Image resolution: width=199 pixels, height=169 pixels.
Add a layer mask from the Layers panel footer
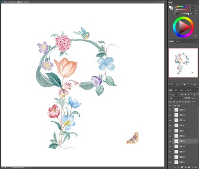(x=182, y=167)
